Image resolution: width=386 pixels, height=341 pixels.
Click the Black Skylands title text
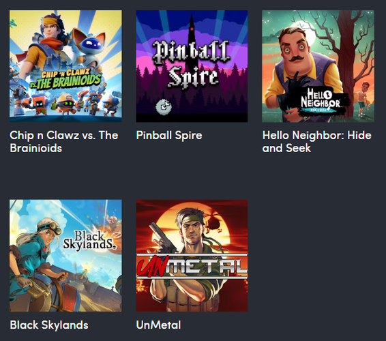(49, 325)
